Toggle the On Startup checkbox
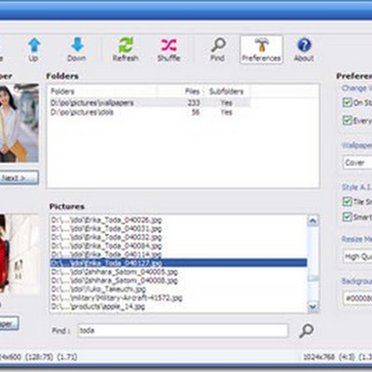The image size is (372, 372). 347,102
